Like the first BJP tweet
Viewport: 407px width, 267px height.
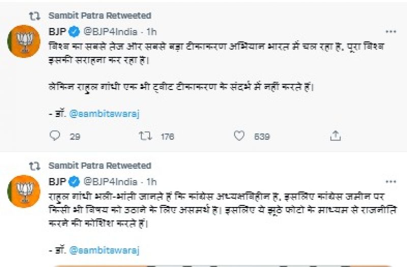pos(239,136)
